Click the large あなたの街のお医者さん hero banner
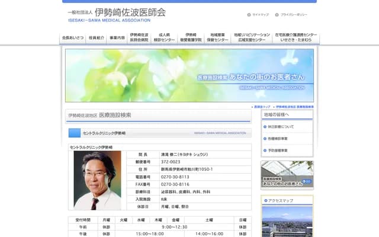379x237 pixels. click(x=189, y=75)
